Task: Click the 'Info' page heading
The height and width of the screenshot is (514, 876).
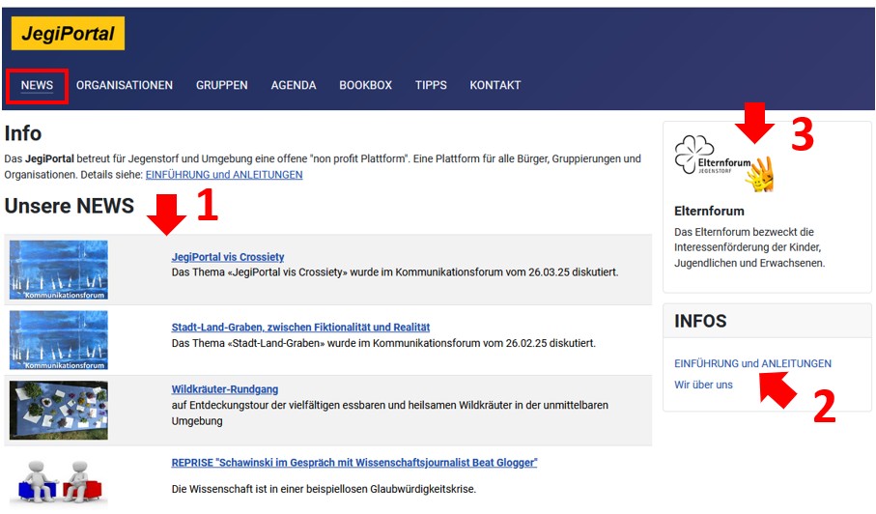Action: tap(23, 133)
